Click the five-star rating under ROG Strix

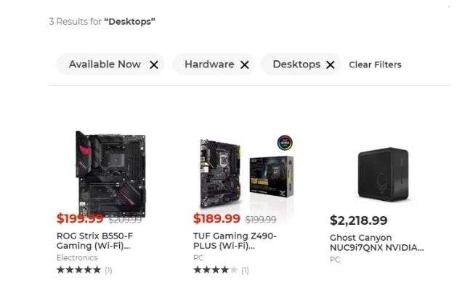tap(78, 270)
